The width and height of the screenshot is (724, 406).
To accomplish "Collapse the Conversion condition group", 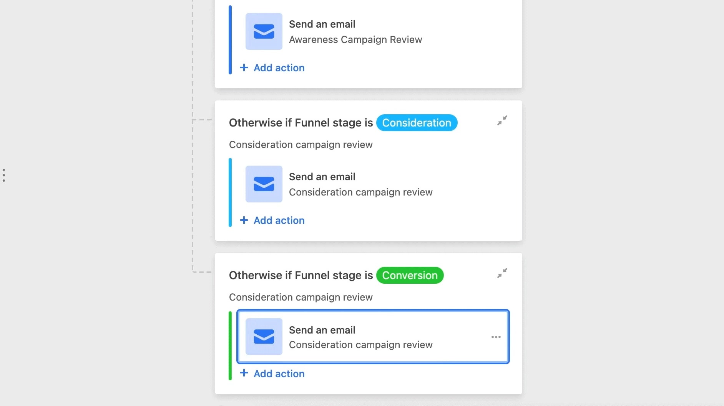I will 502,273.
